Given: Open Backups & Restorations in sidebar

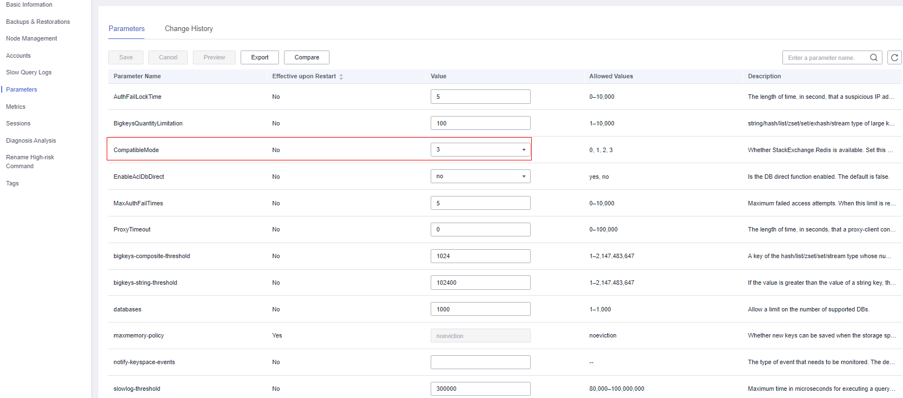Looking at the screenshot, I should tap(38, 22).
